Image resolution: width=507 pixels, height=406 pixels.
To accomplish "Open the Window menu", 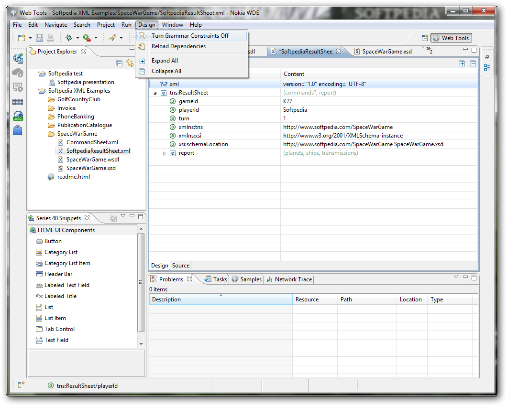I will (x=172, y=25).
